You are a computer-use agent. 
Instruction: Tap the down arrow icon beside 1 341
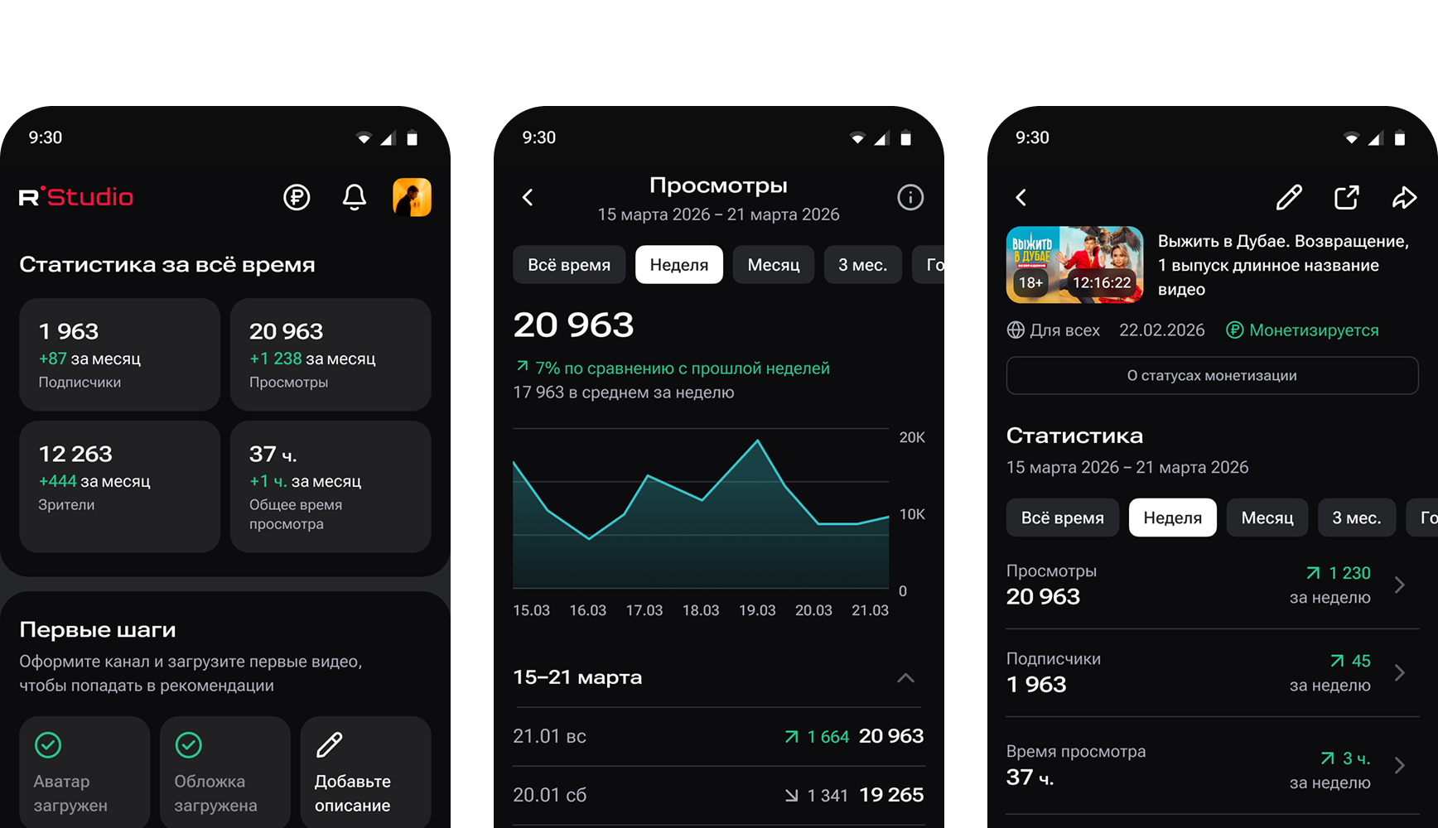[x=792, y=796]
